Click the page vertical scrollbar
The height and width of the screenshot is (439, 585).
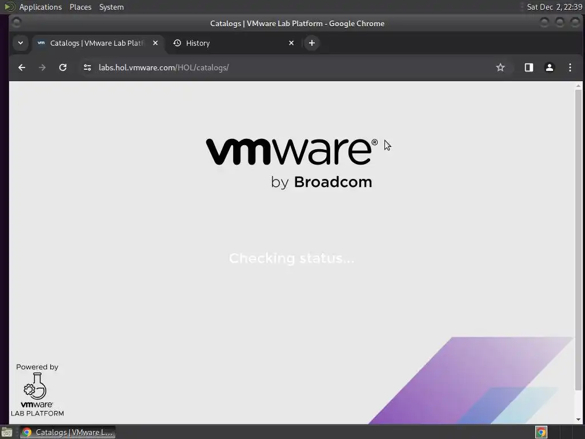pyautogui.click(x=578, y=240)
